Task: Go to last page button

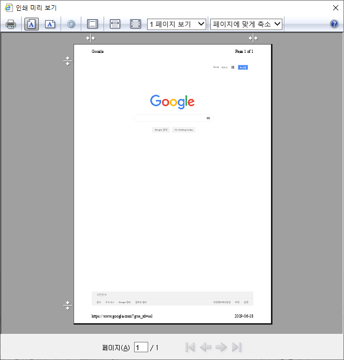Action: (237, 347)
